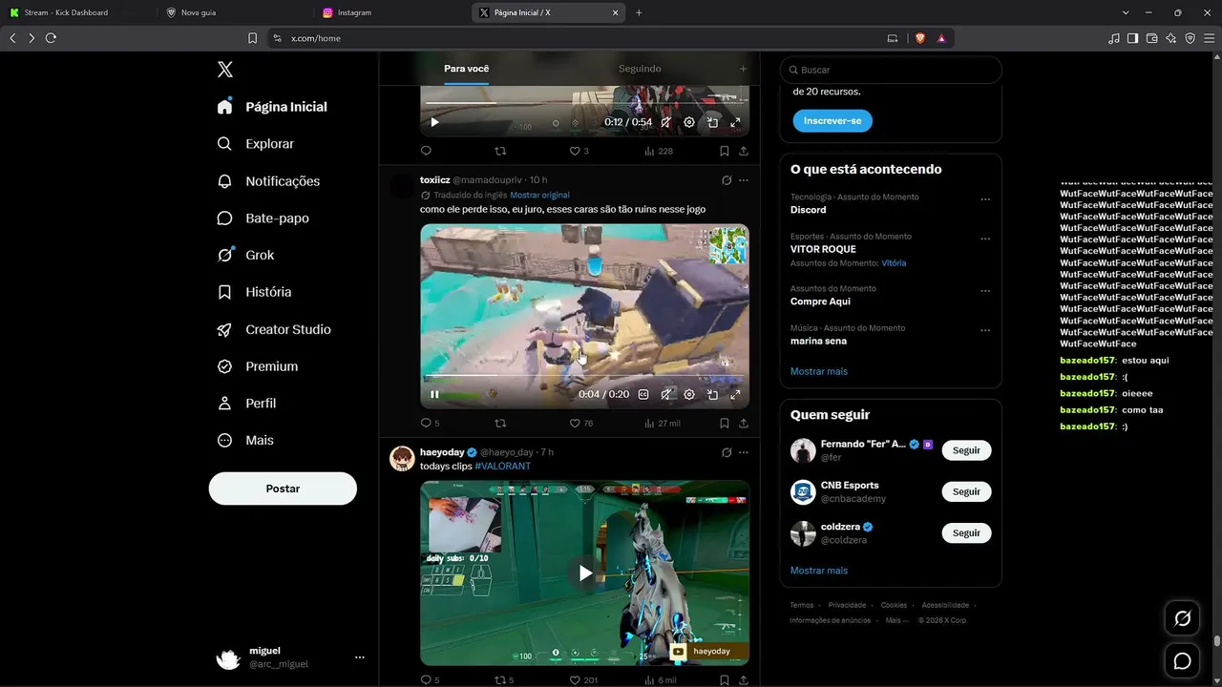Add a new timeline tab with plus icon
Screen dimensions: 1222x687
[743, 69]
